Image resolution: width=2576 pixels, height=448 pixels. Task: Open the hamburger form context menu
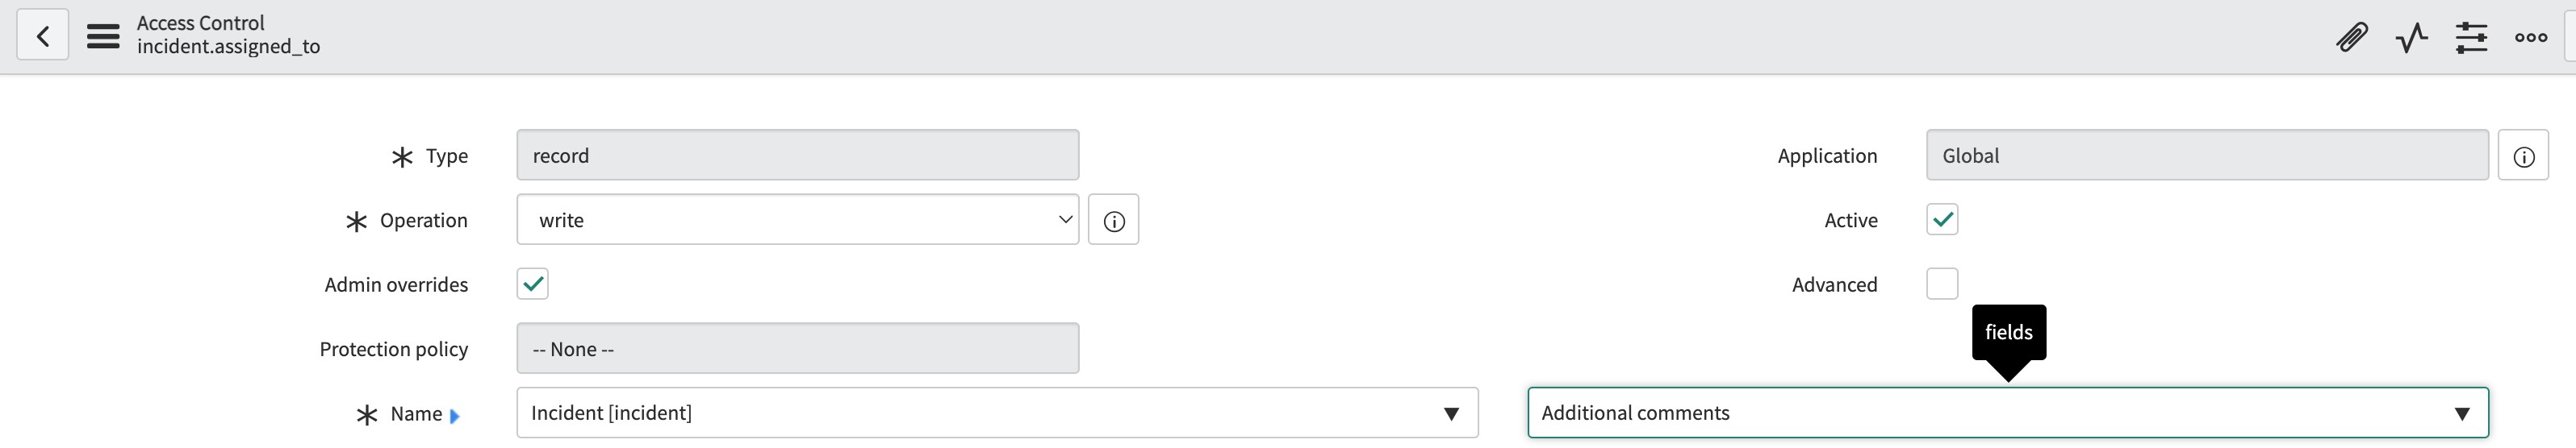[x=103, y=36]
